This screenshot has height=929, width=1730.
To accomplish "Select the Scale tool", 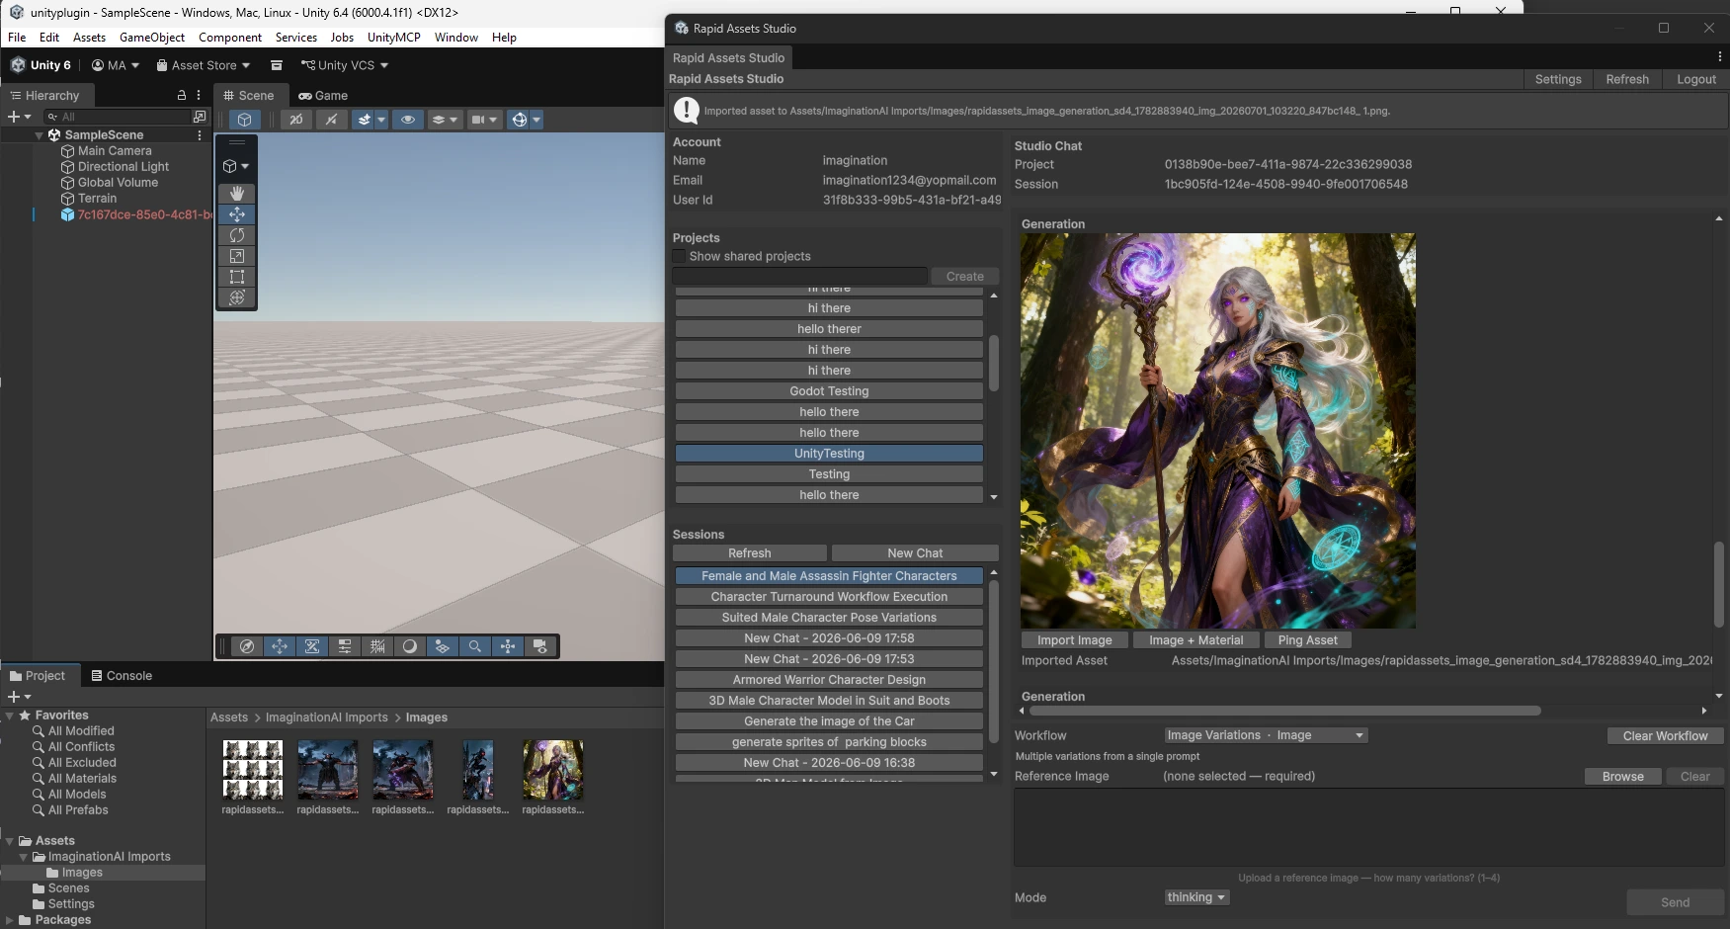I will 237,256.
